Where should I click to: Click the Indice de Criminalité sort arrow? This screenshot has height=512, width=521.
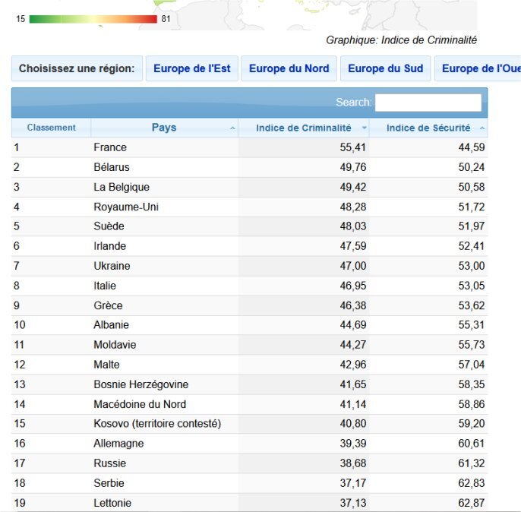click(365, 128)
